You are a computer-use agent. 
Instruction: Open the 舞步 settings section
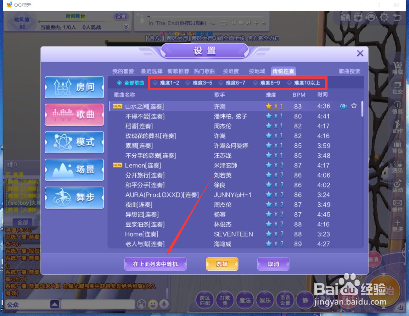point(74,197)
